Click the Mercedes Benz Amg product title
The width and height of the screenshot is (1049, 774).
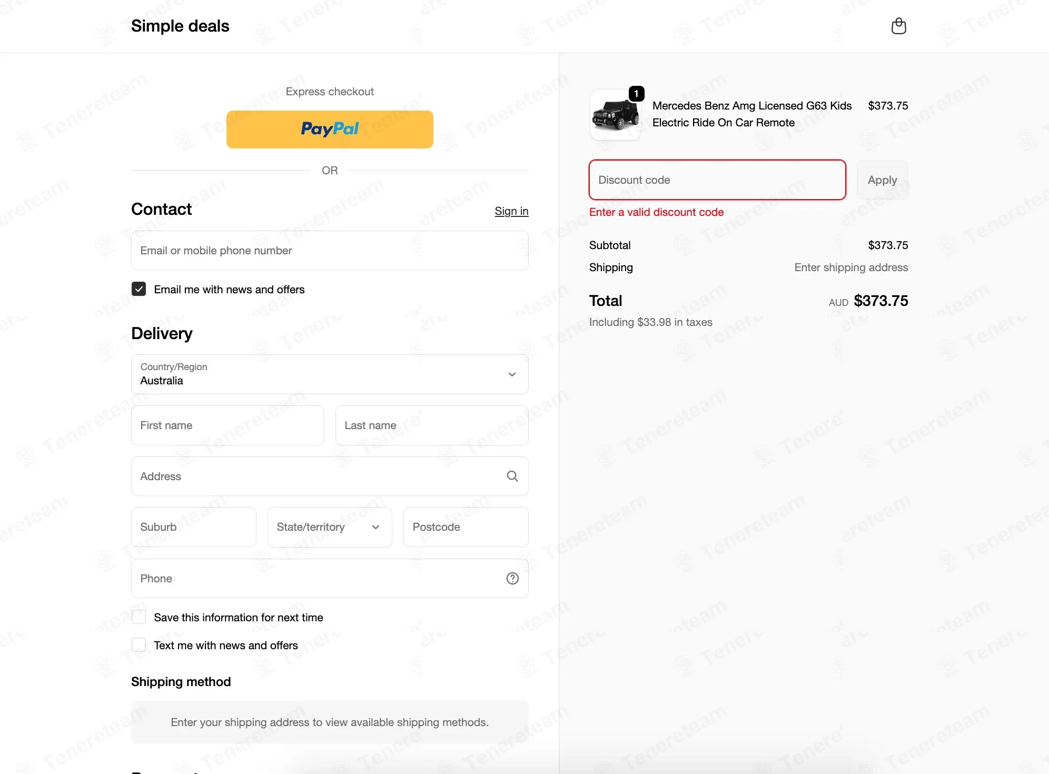click(x=752, y=114)
